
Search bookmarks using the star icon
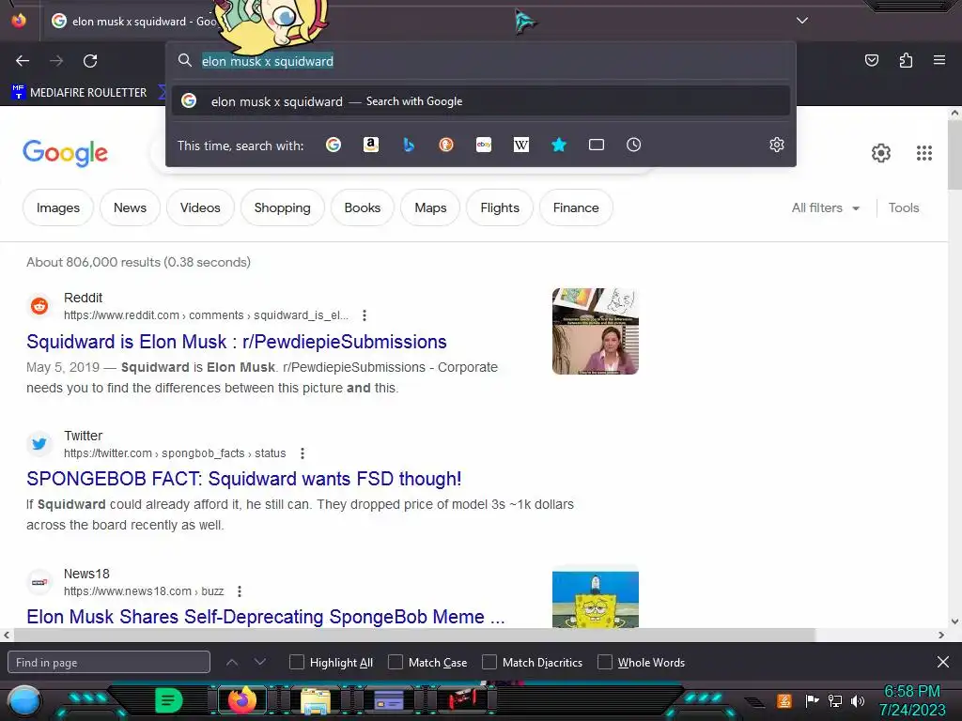pyautogui.click(x=559, y=145)
